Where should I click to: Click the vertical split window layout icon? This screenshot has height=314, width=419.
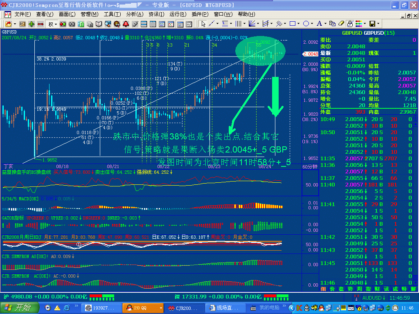pos(153,24)
